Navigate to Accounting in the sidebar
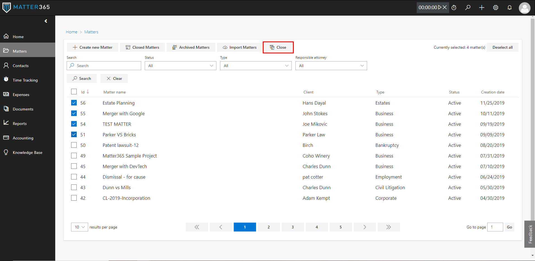 [23, 138]
